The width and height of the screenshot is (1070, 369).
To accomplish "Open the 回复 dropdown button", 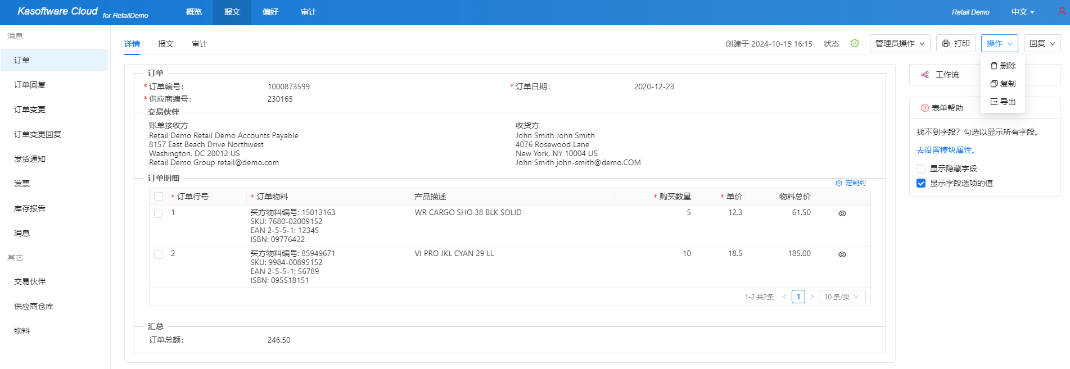I will [x=1042, y=43].
